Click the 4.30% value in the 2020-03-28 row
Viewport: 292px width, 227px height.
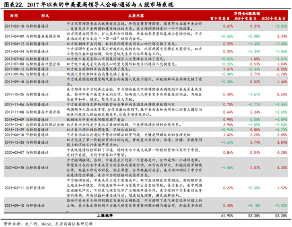pyautogui.click(x=282, y=168)
